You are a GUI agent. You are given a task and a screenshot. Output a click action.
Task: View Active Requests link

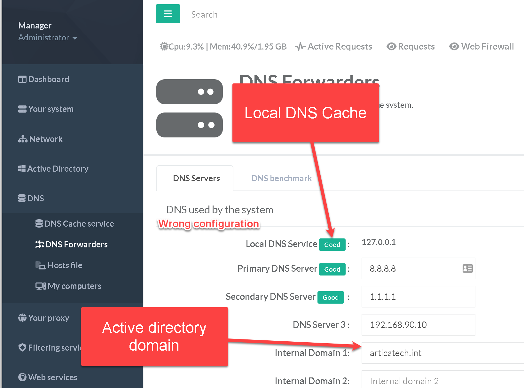pos(334,47)
